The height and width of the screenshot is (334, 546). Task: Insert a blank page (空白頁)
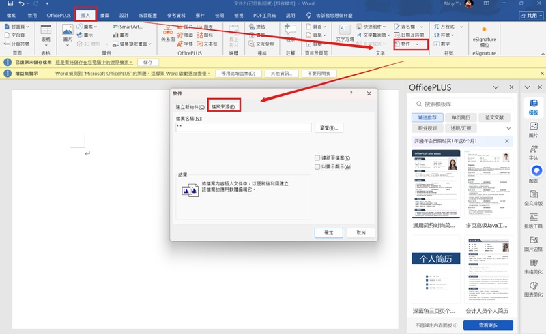pyautogui.click(x=14, y=35)
